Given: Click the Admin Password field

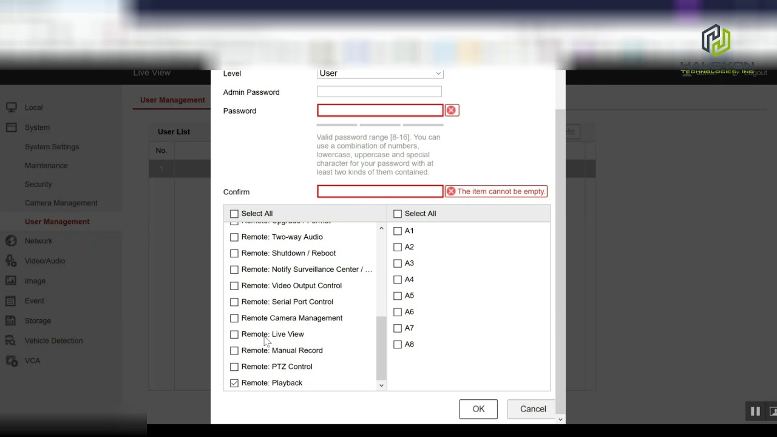Looking at the screenshot, I should pyautogui.click(x=379, y=92).
